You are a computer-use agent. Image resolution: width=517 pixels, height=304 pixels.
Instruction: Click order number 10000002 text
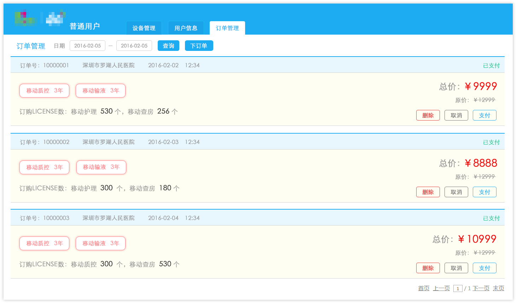tap(56, 142)
